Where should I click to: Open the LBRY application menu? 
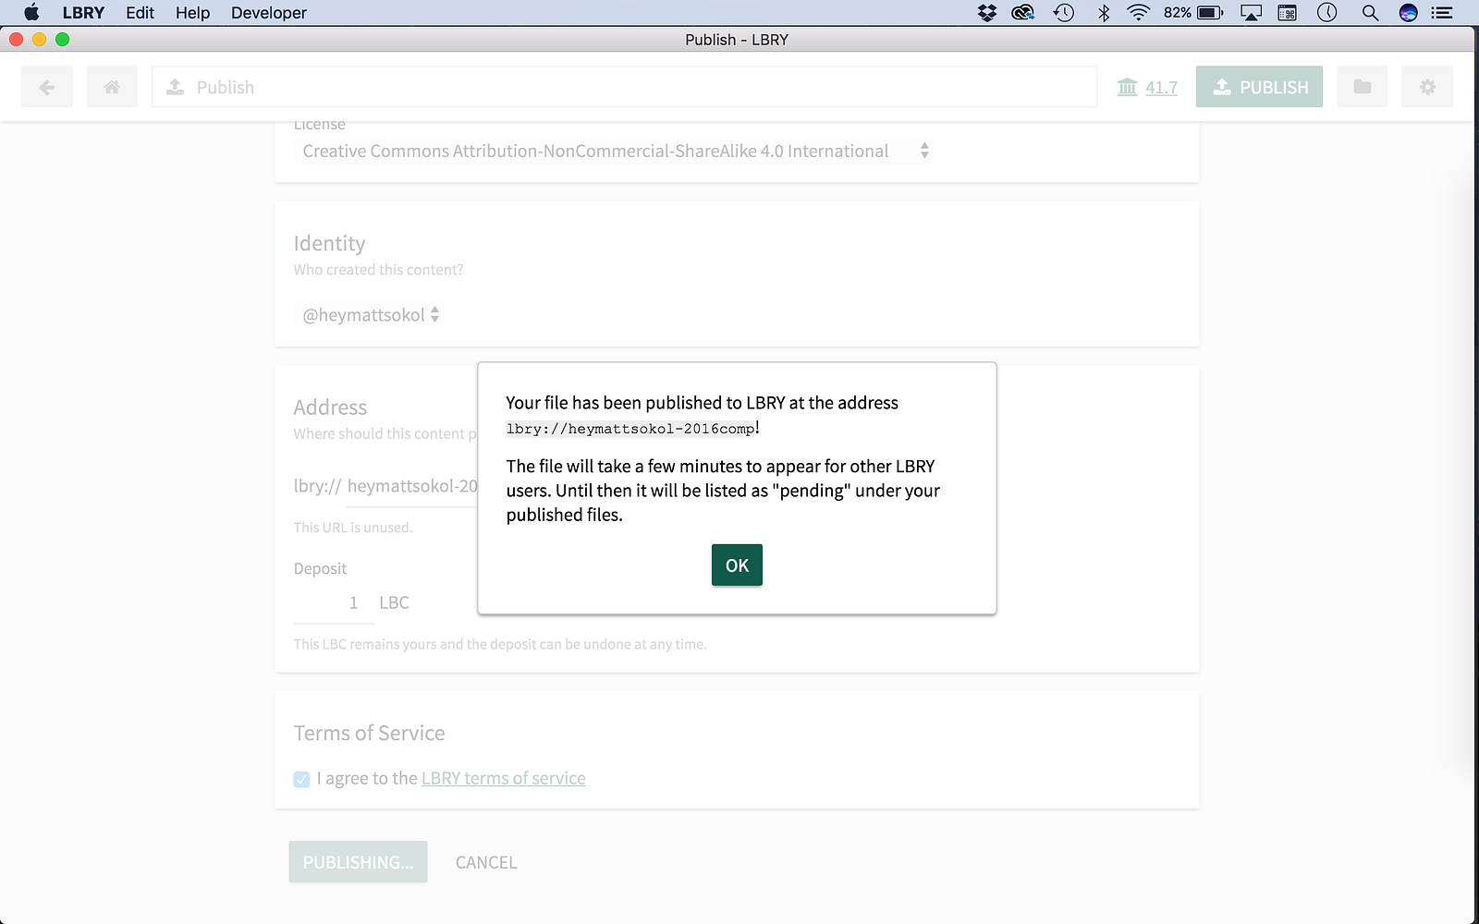[83, 13]
